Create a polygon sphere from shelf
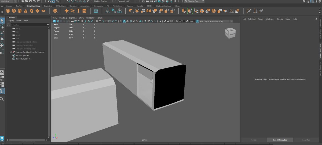322x145 pixels. pos(8,11)
